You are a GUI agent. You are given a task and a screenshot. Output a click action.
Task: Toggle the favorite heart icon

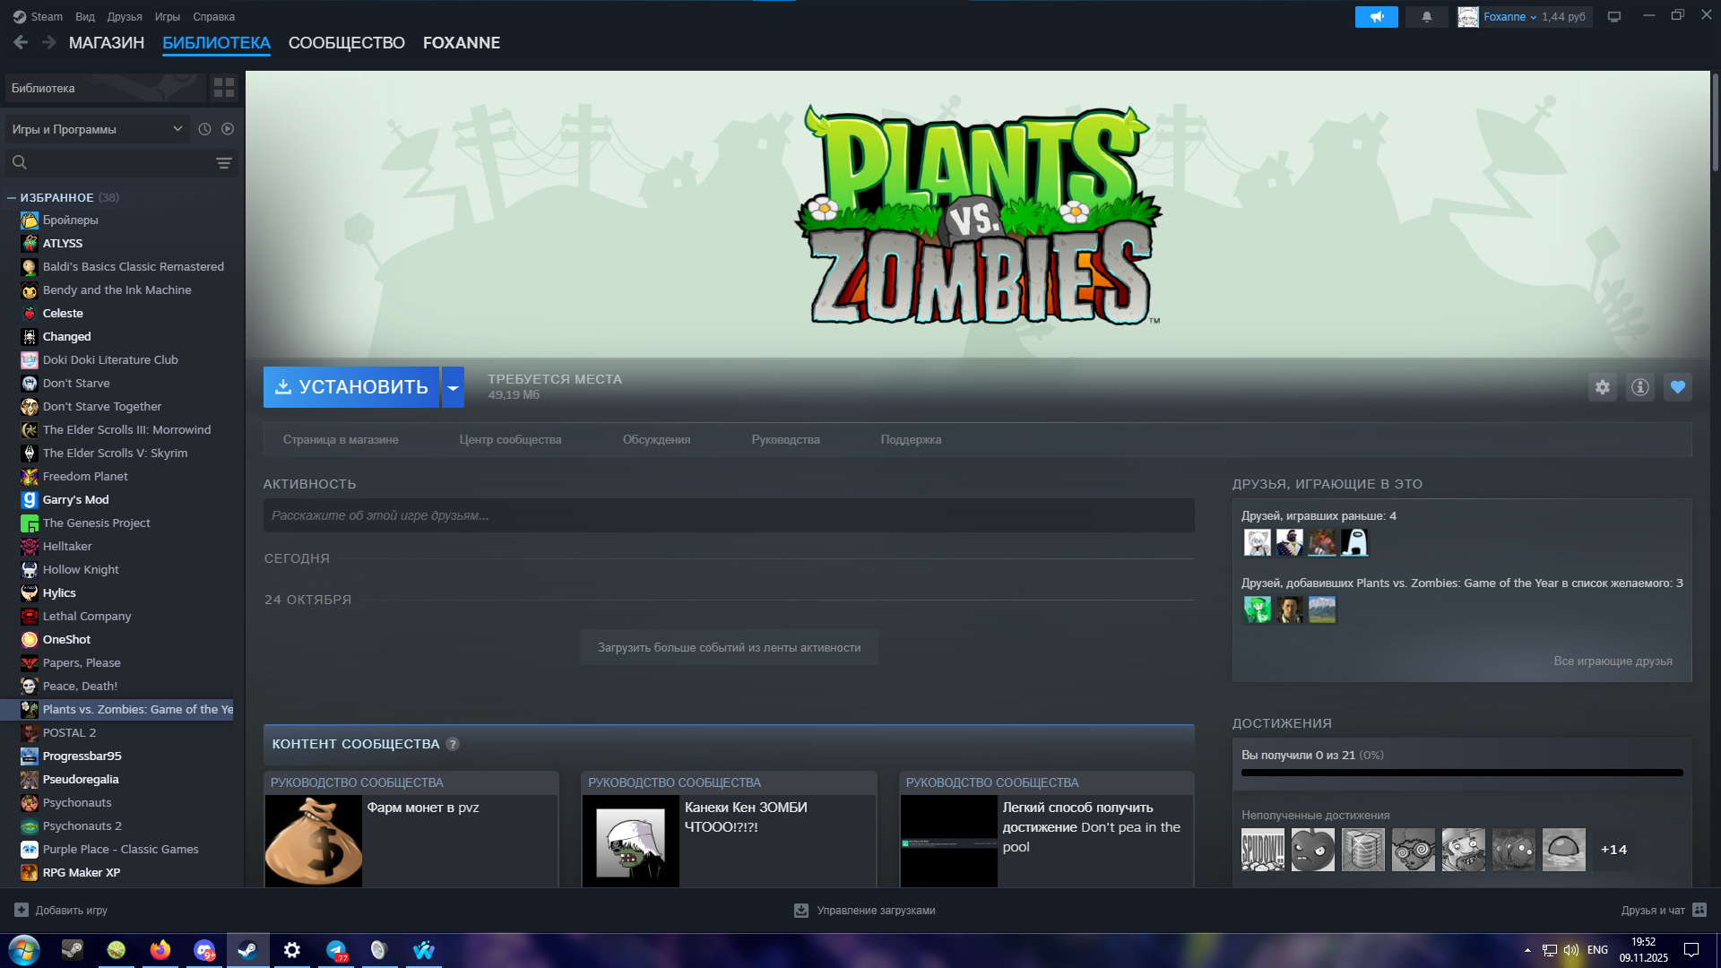pyautogui.click(x=1677, y=387)
